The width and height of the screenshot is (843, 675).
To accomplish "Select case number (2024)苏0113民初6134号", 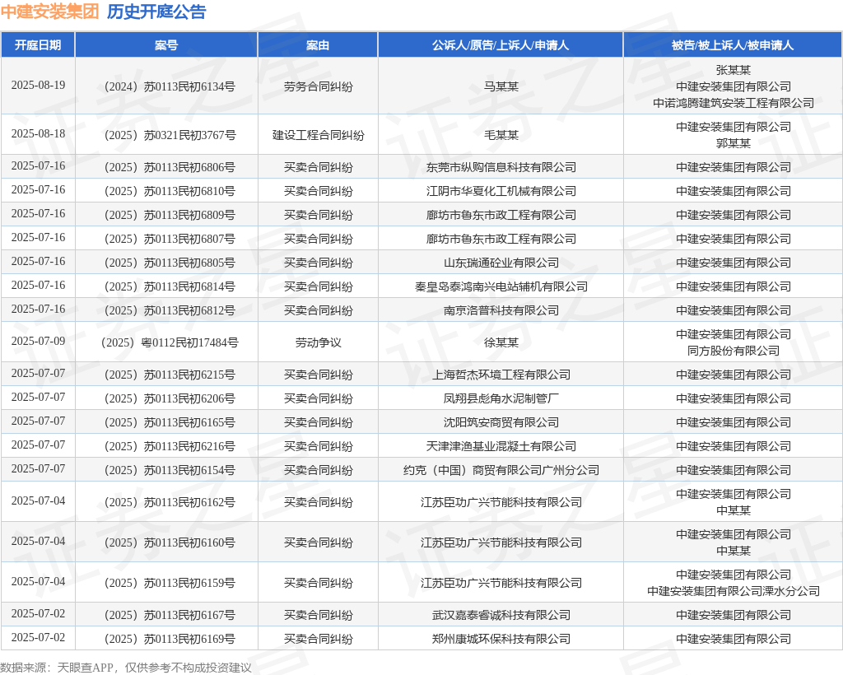I will click(166, 86).
